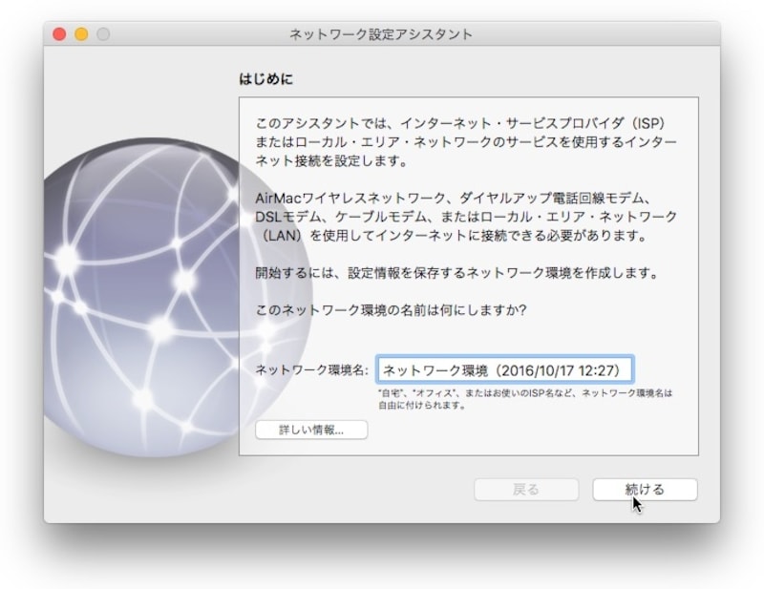Click the sentence beginning 開始するには
Viewport: 764px width, 589px height.
tap(458, 273)
